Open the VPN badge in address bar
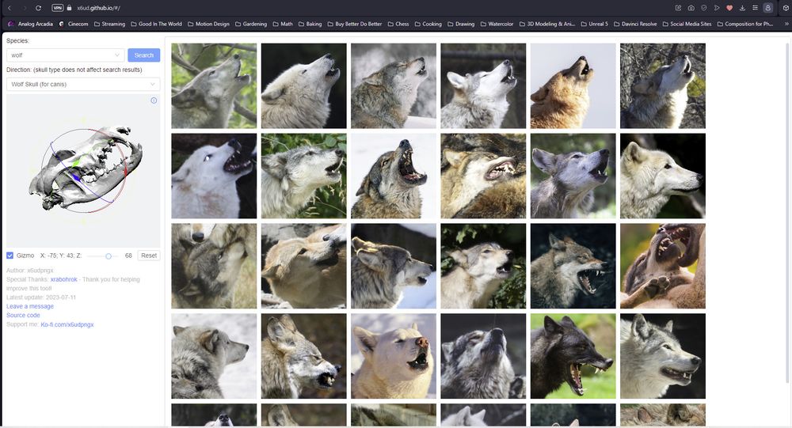This screenshot has height=428, width=792. pos(58,8)
